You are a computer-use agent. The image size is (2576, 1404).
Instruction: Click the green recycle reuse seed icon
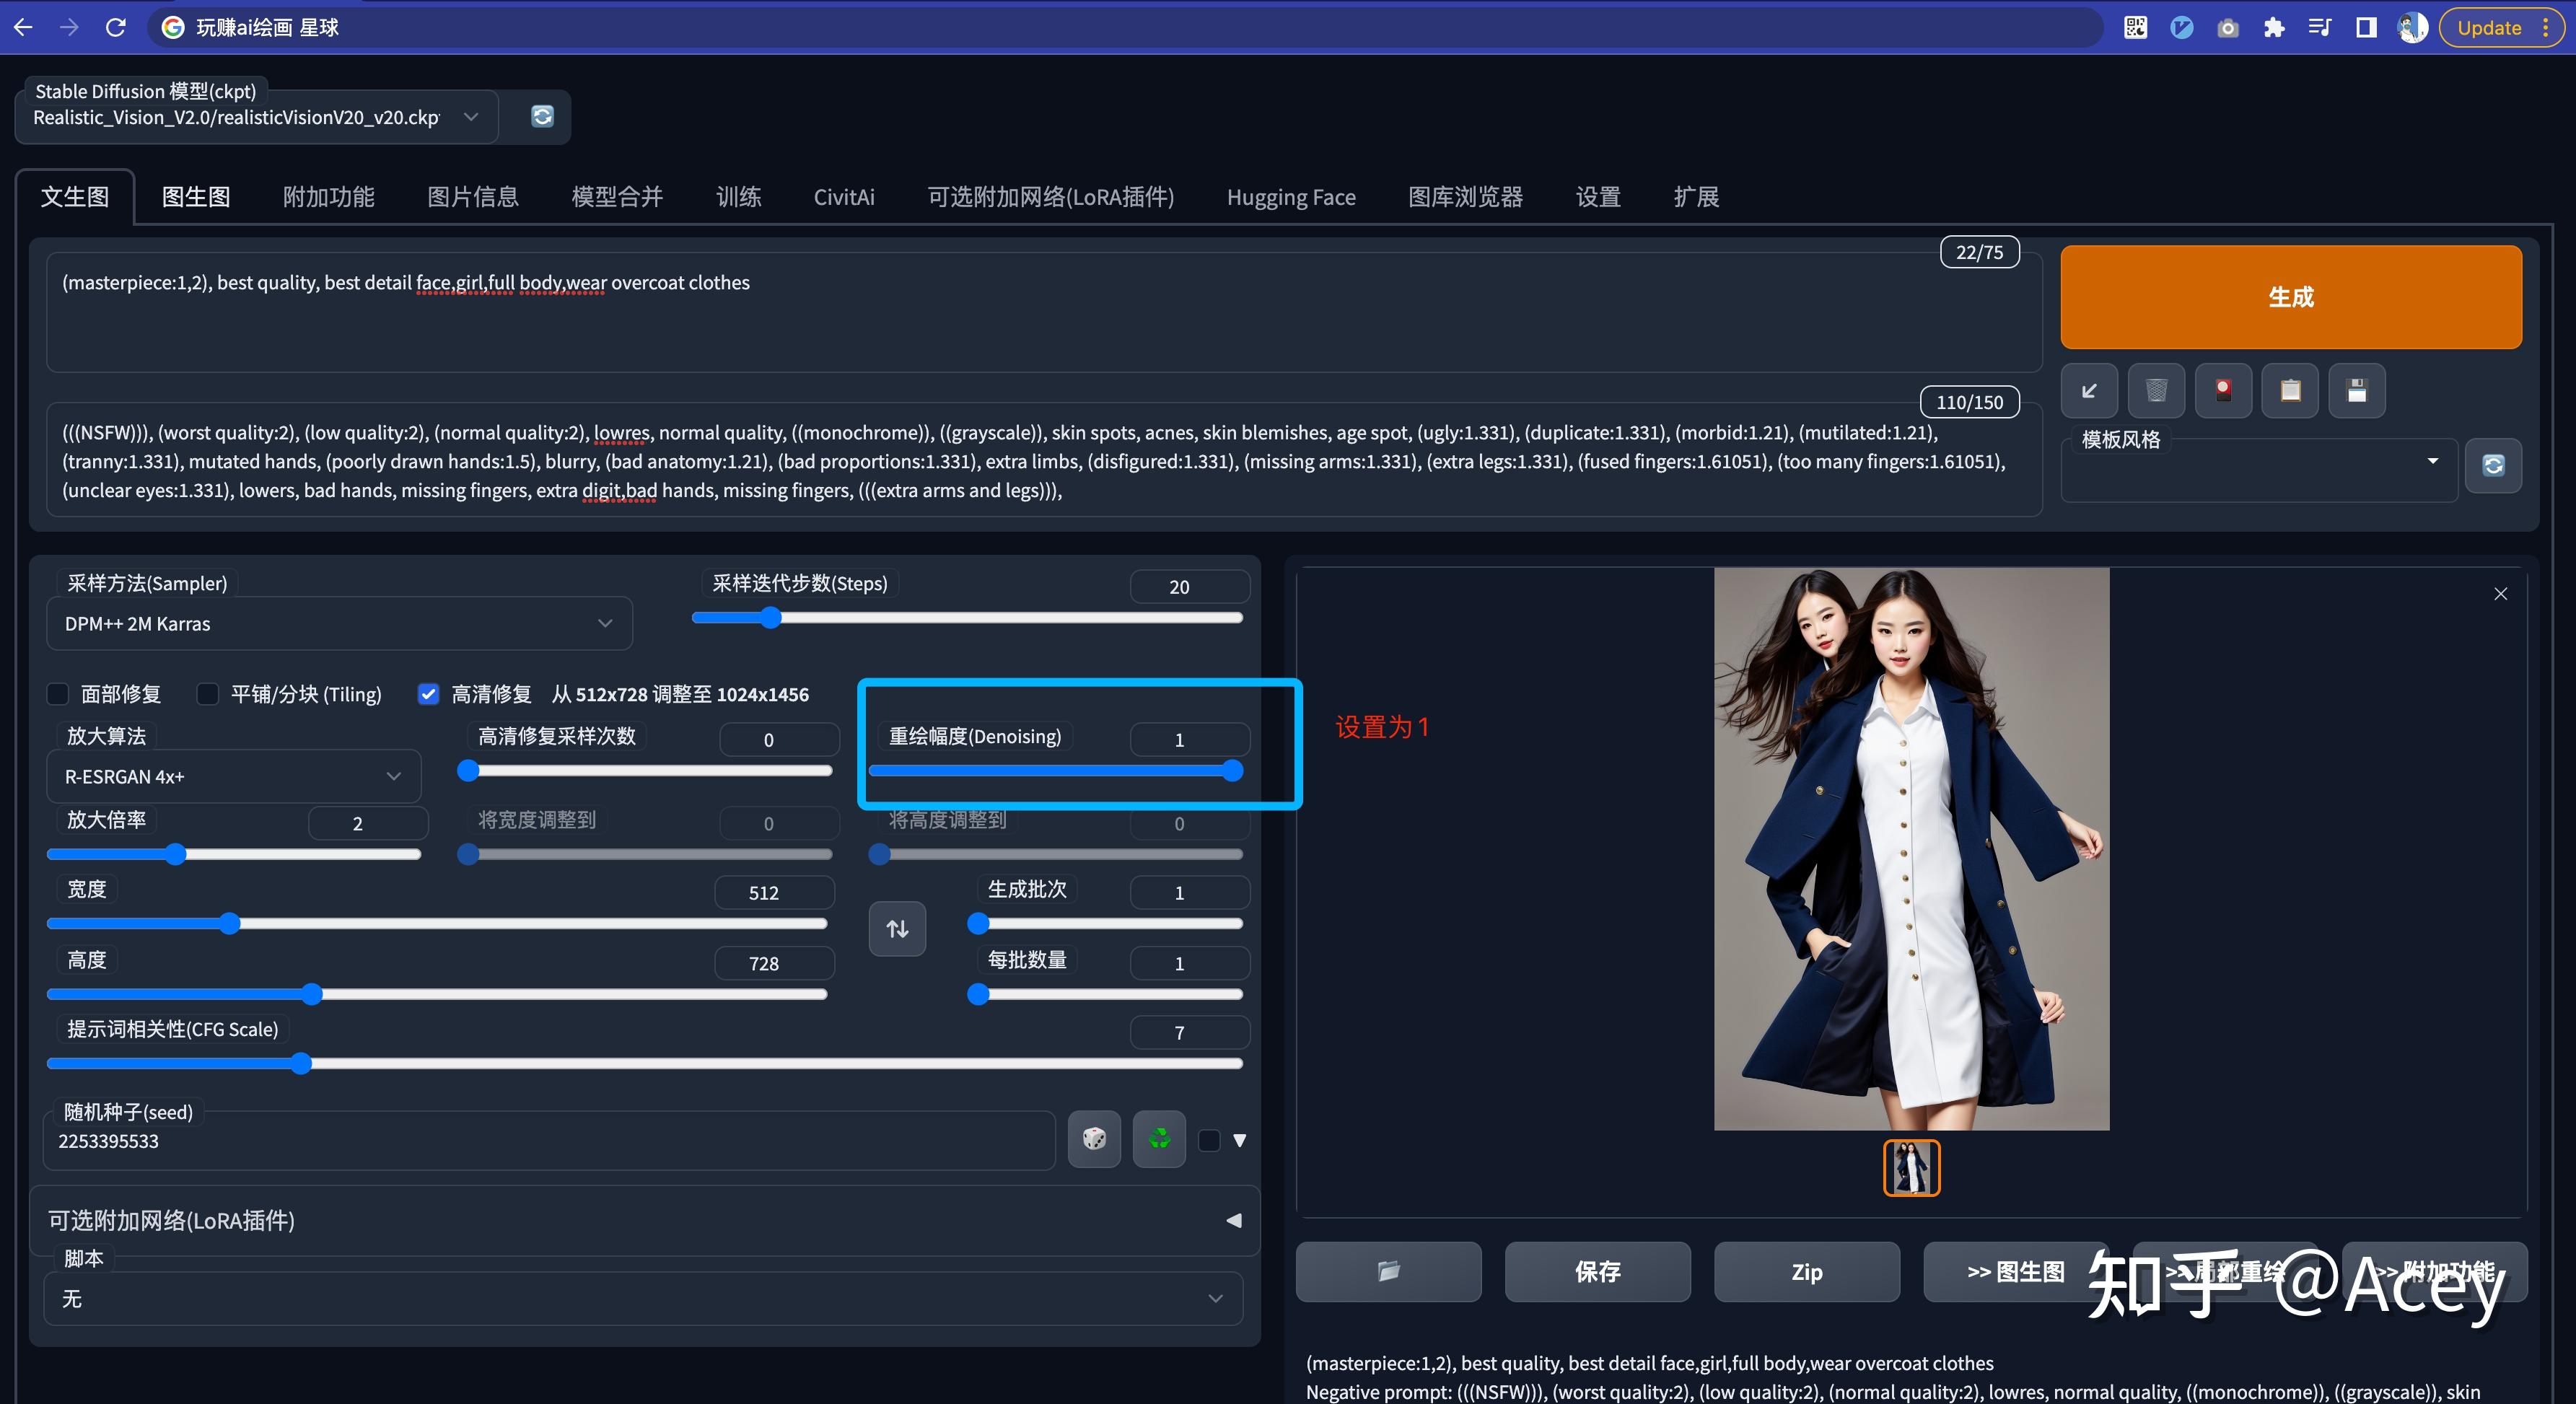[1159, 1139]
